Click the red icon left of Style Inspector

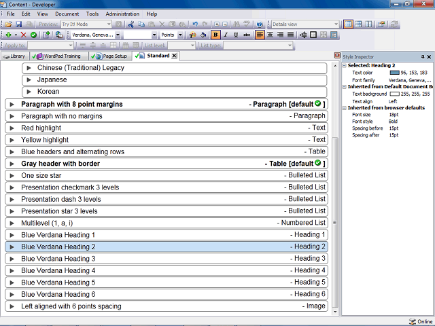pos(337,56)
